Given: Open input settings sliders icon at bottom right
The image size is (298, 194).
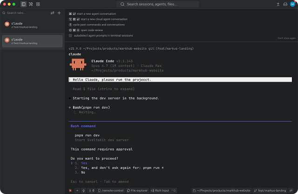Looking at the screenshot, I should click(x=291, y=190).
